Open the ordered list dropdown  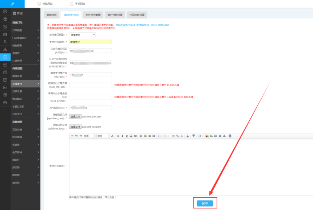coord(161,136)
